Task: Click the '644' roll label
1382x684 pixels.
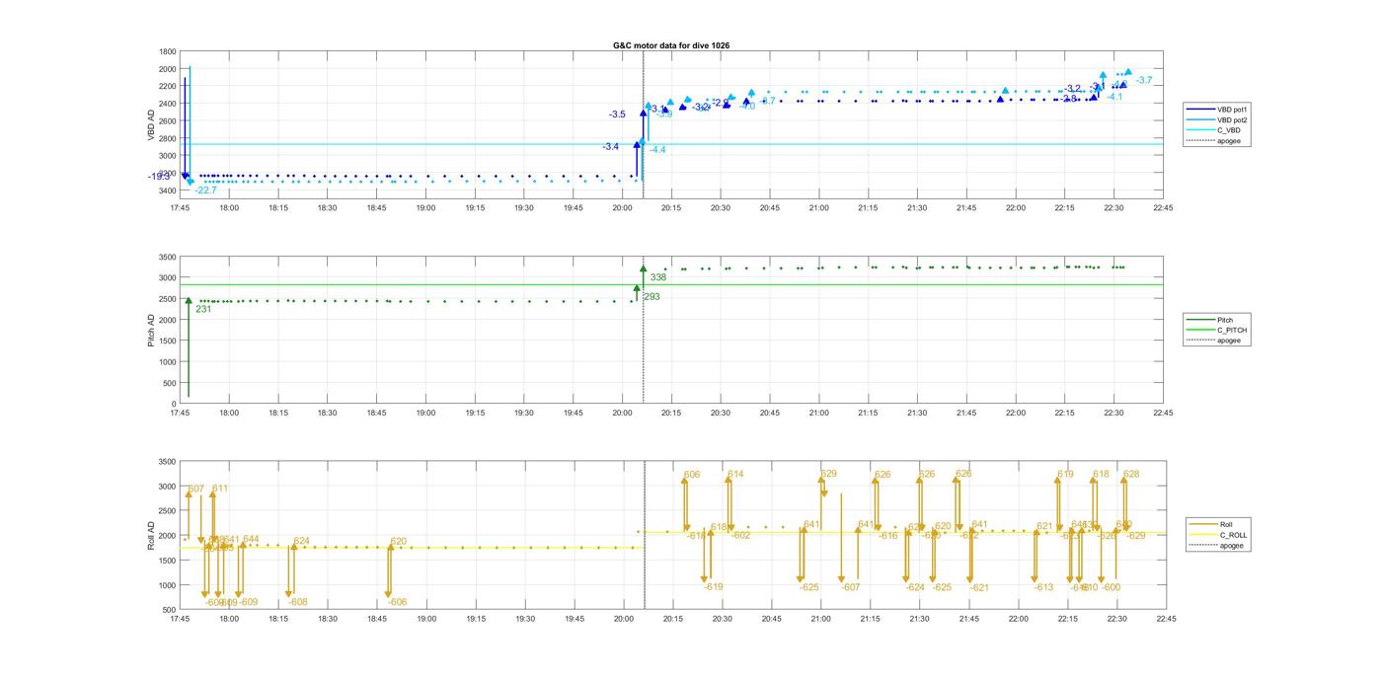Action: click(x=251, y=539)
